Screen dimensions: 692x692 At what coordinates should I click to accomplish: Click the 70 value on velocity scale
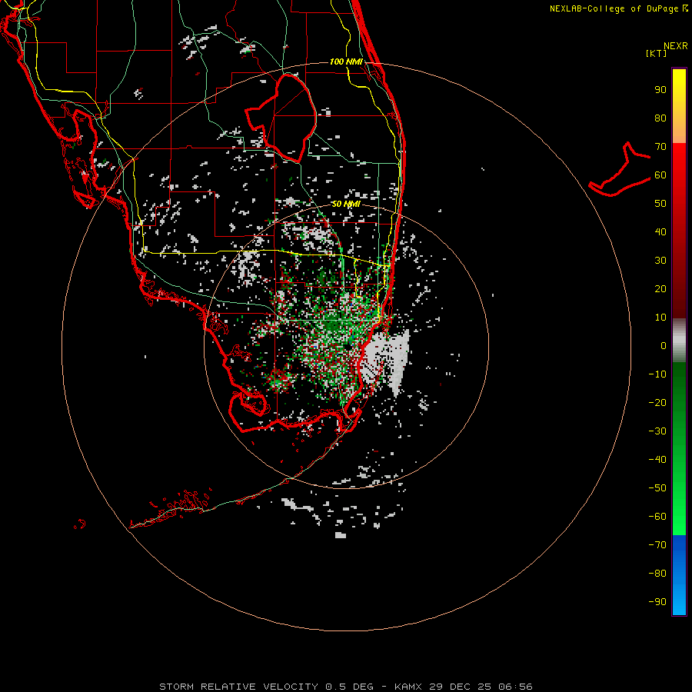(660, 147)
